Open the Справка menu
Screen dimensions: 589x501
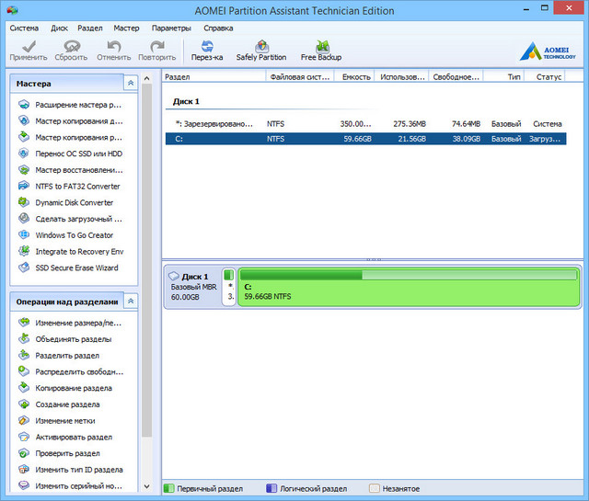coord(218,28)
